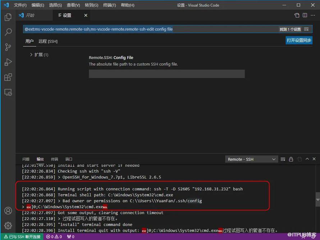Click the Remote.SSH Config File path input

coord(166,74)
